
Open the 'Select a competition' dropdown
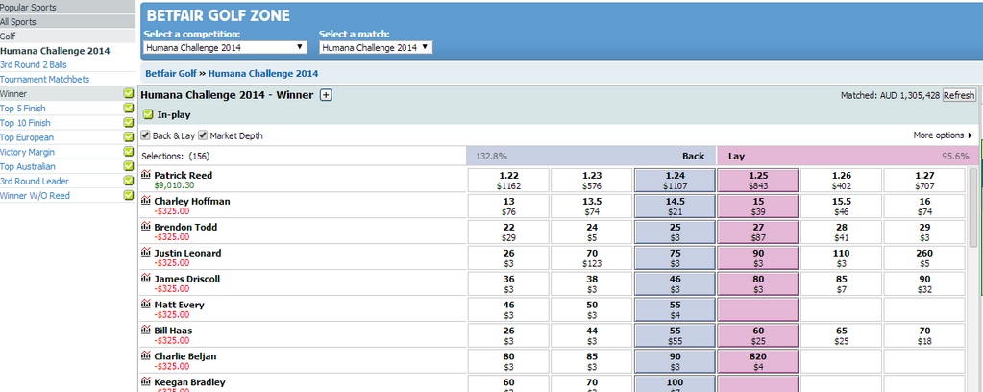coord(225,47)
